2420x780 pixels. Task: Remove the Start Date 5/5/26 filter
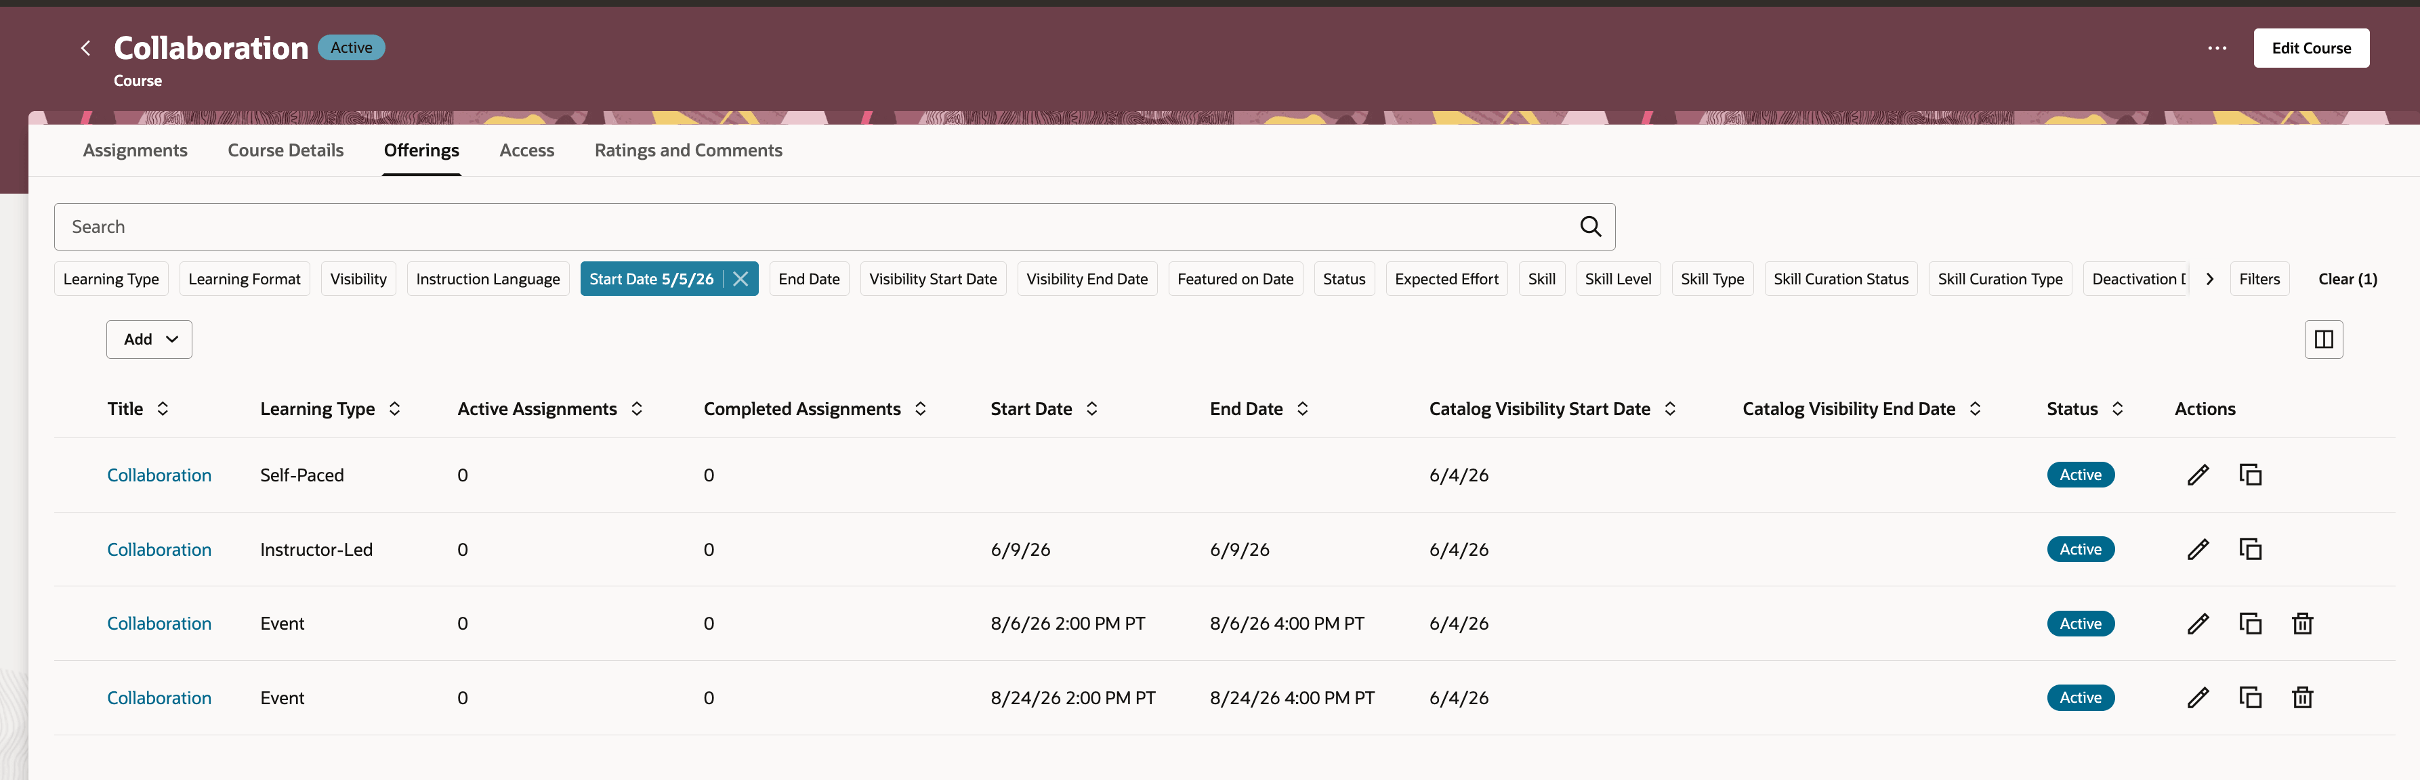coord(740,279)
